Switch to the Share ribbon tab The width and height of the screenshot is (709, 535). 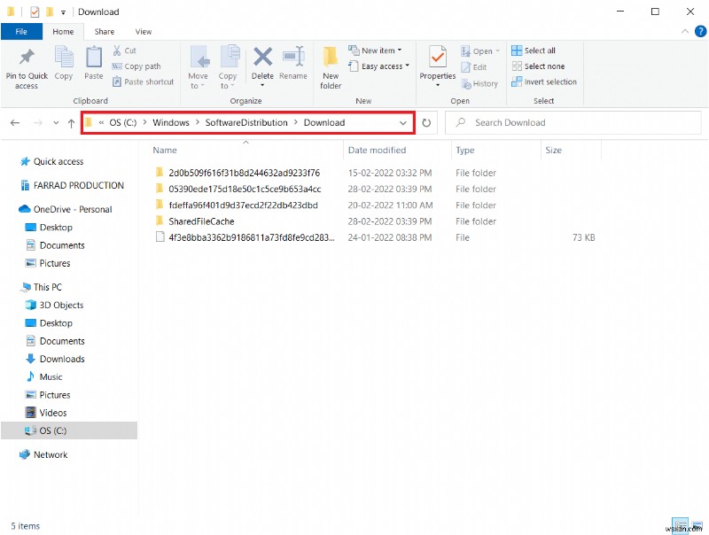click(x=105, y=32)
